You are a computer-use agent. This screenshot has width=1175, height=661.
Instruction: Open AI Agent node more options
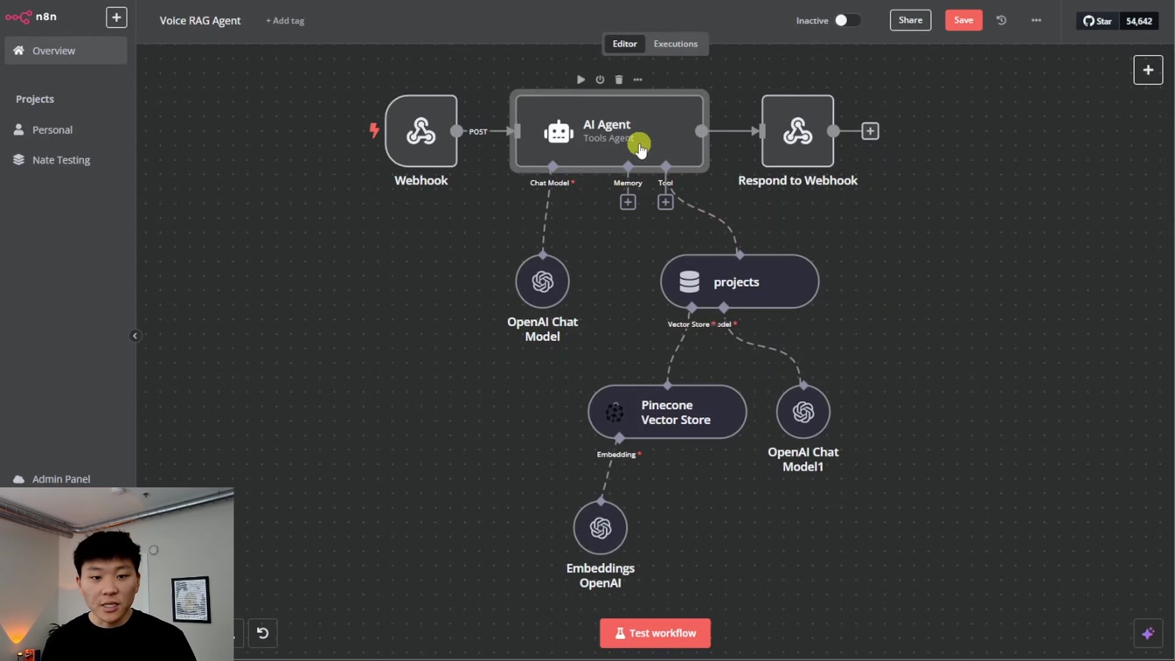[x=637, y=80]
